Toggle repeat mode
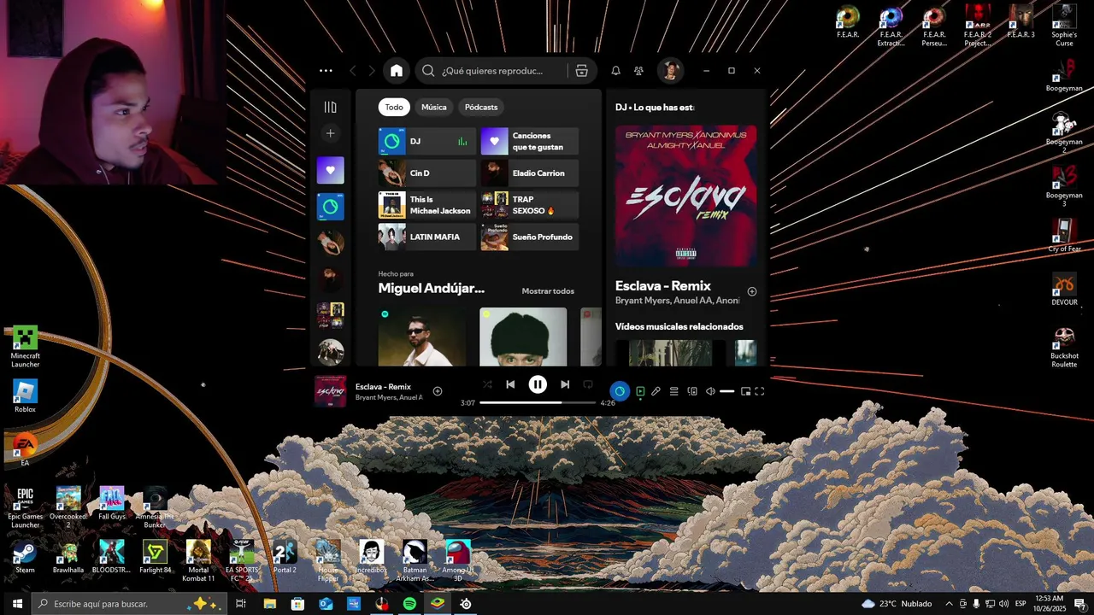Viewport: 1094px width, 615px height. (588, 385)
